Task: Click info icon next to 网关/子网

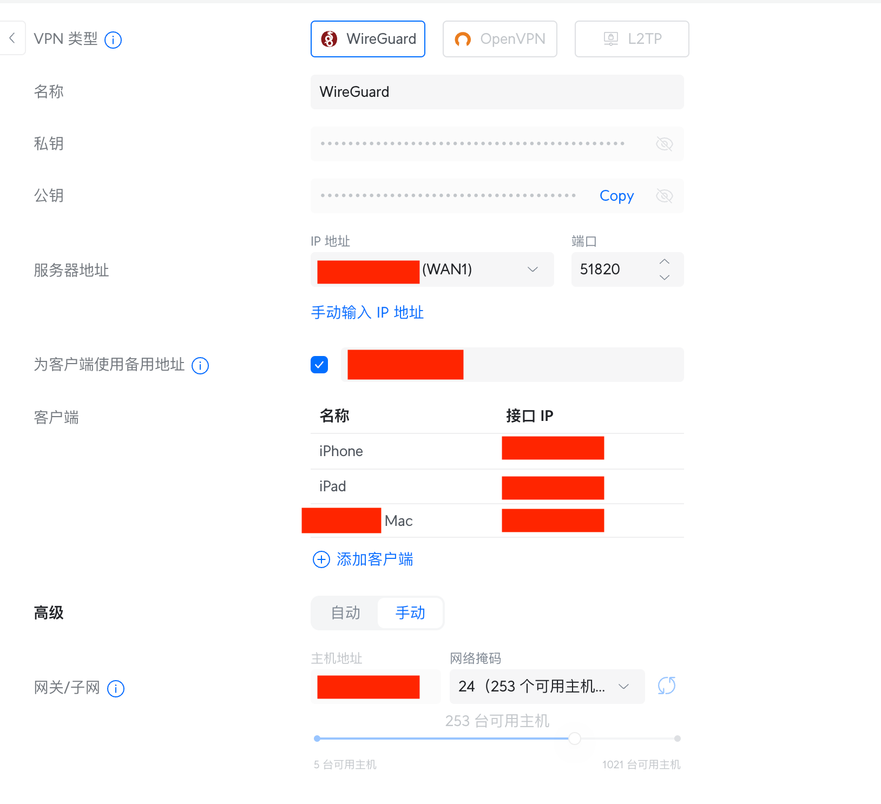Action: 116,689
